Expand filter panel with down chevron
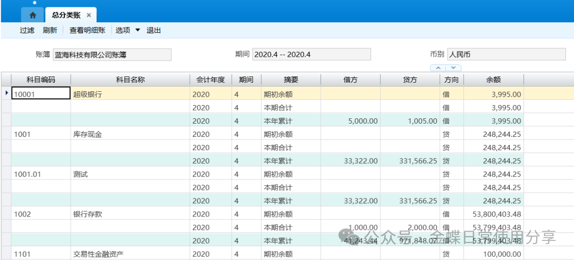 tap(453, 68)
